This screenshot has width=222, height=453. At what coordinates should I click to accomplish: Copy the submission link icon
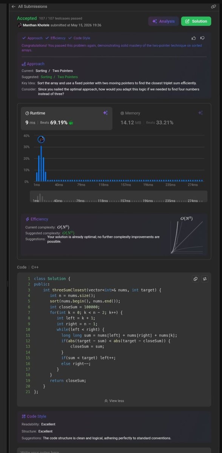click(x=213, y=6)
